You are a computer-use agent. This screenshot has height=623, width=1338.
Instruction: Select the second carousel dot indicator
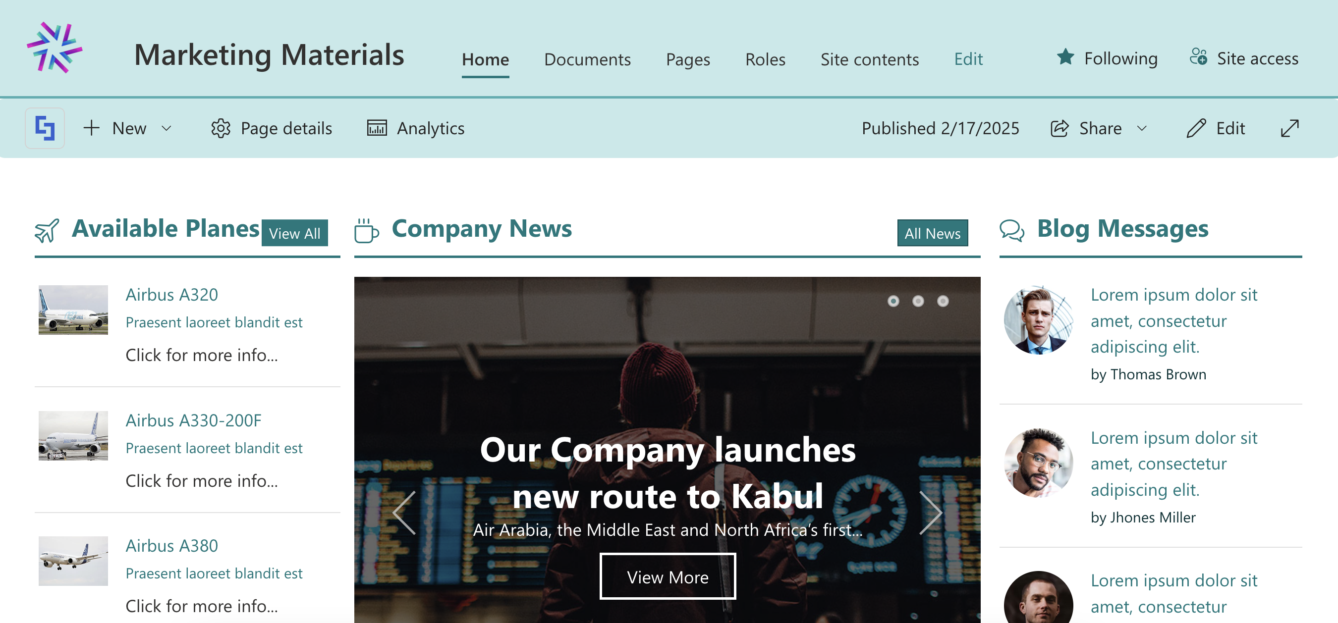tap(918, 301)
